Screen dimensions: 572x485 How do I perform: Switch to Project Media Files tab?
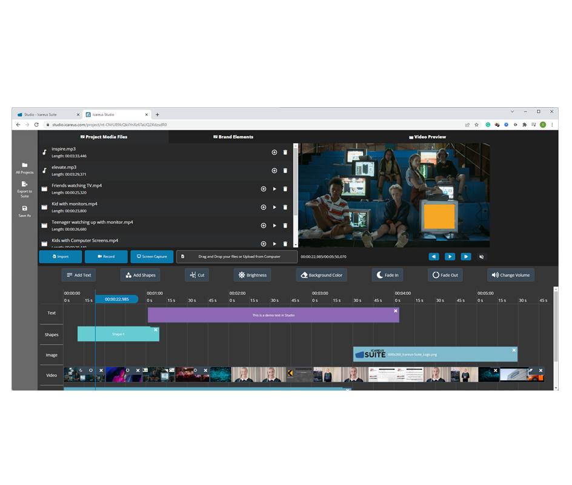(104, 137)
